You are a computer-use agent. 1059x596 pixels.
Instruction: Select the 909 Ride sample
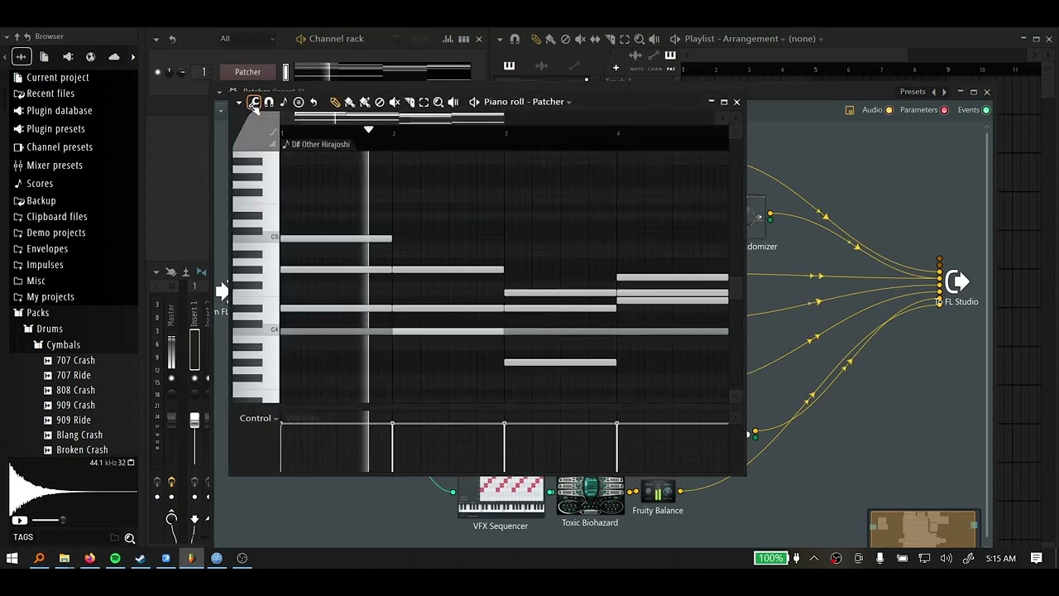coord(67,421)
